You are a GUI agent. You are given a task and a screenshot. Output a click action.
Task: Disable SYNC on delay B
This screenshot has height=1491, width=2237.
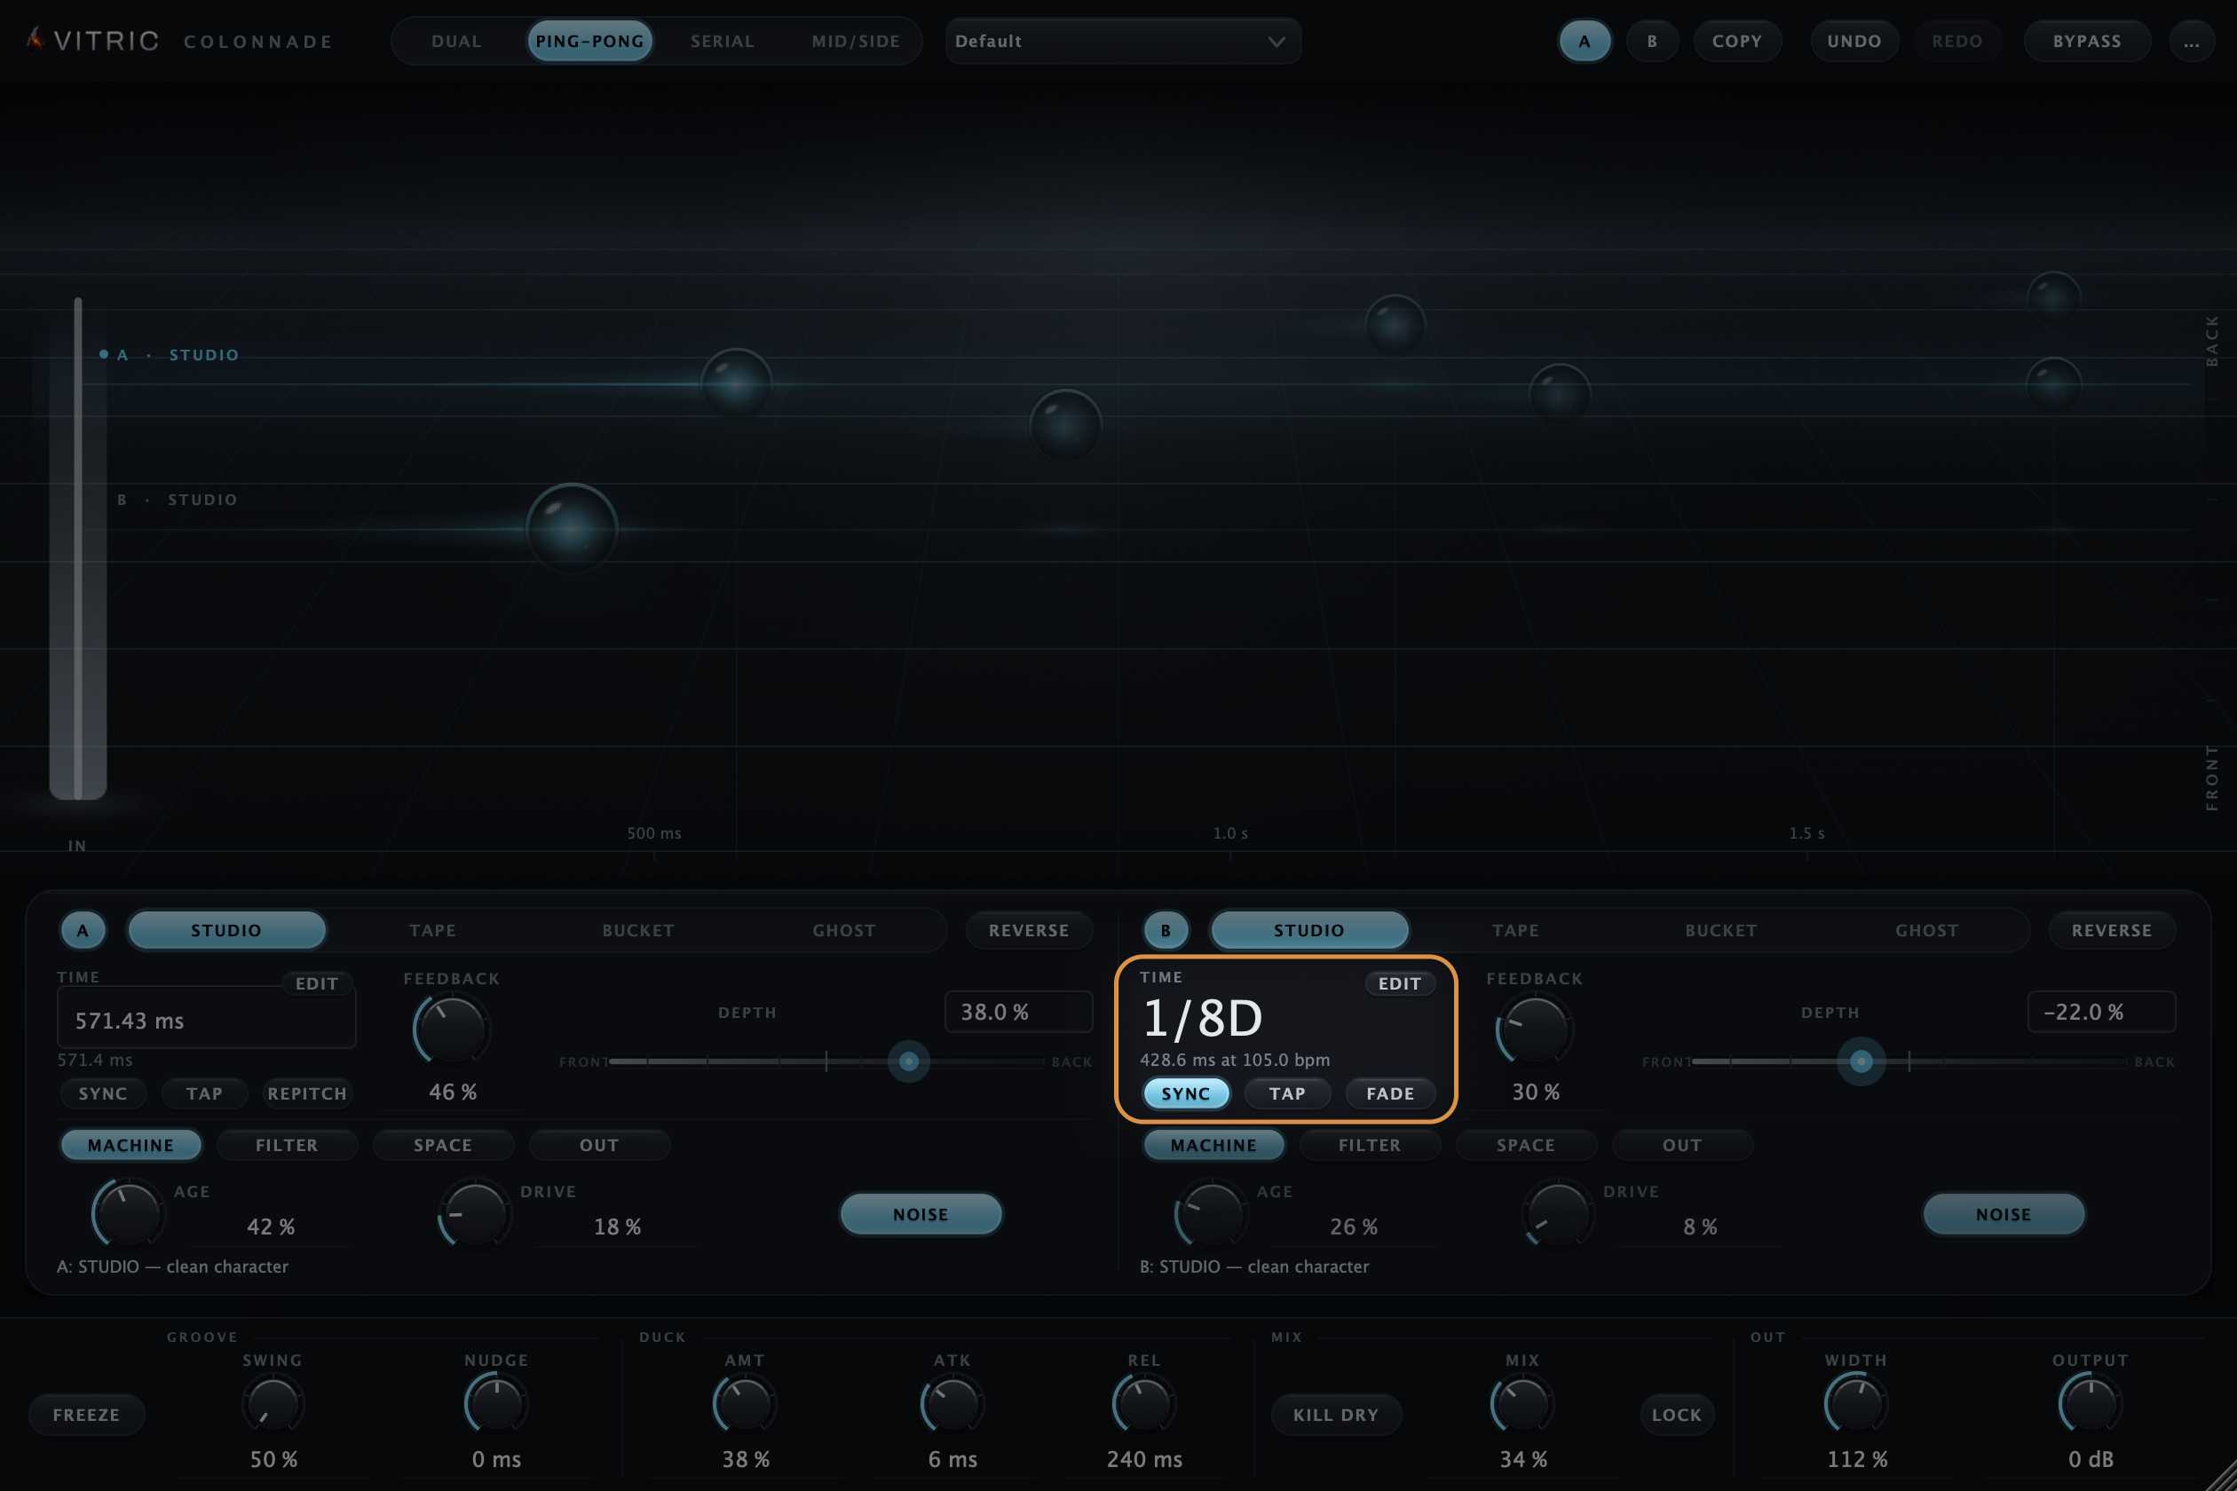(1186, 1093)
